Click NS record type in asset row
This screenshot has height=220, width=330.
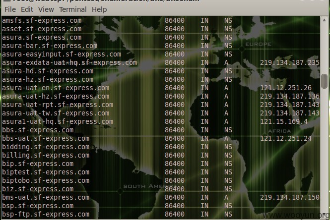pyautogui.click(x=228, y=29)
